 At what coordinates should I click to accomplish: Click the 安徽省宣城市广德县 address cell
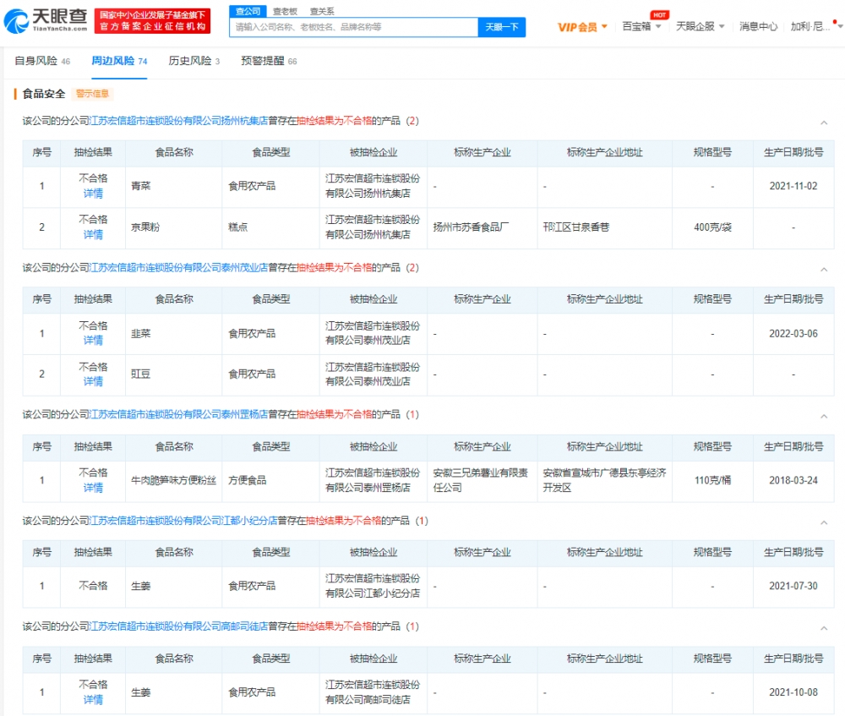604,480
